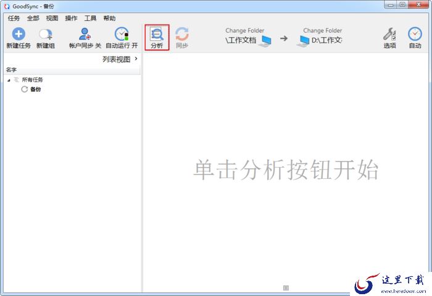The height and width of the screenshot is (296, 432).
Task: Open the 全部 menu
Action: (x=33, y=18)
